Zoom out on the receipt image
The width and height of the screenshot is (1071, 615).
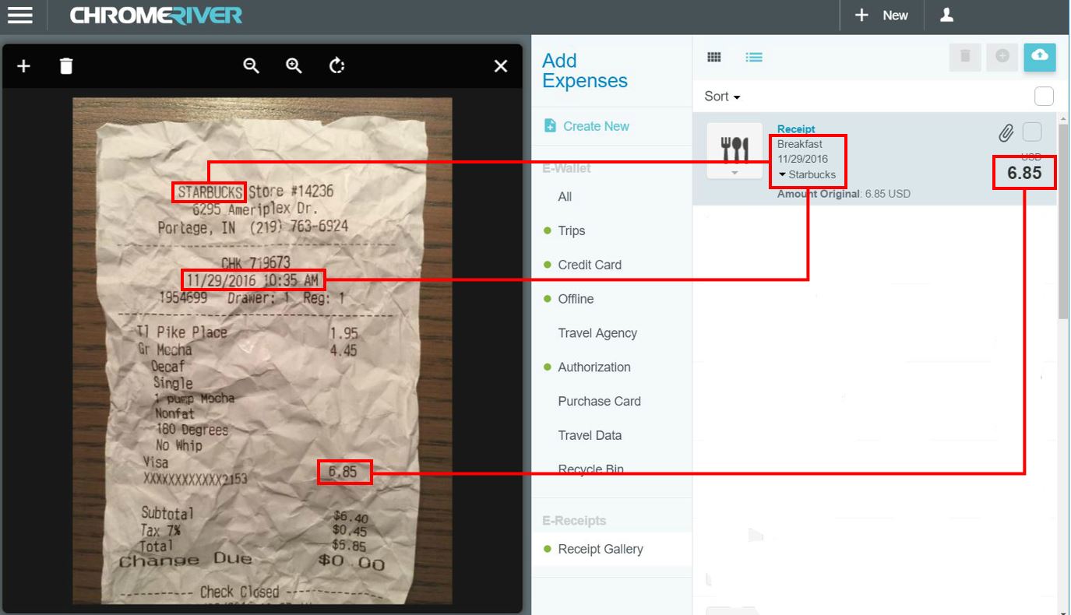(251, 66)
